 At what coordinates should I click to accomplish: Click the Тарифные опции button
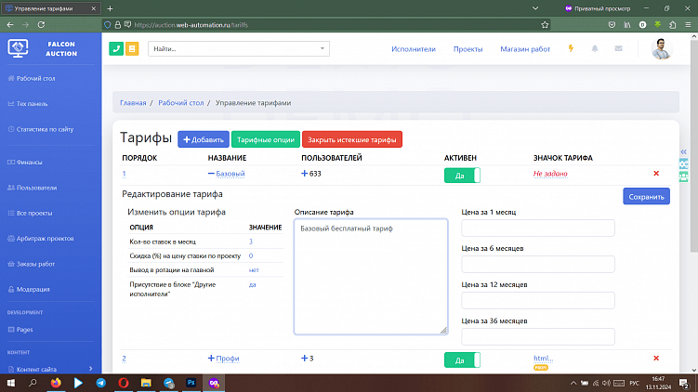[265, 140]
